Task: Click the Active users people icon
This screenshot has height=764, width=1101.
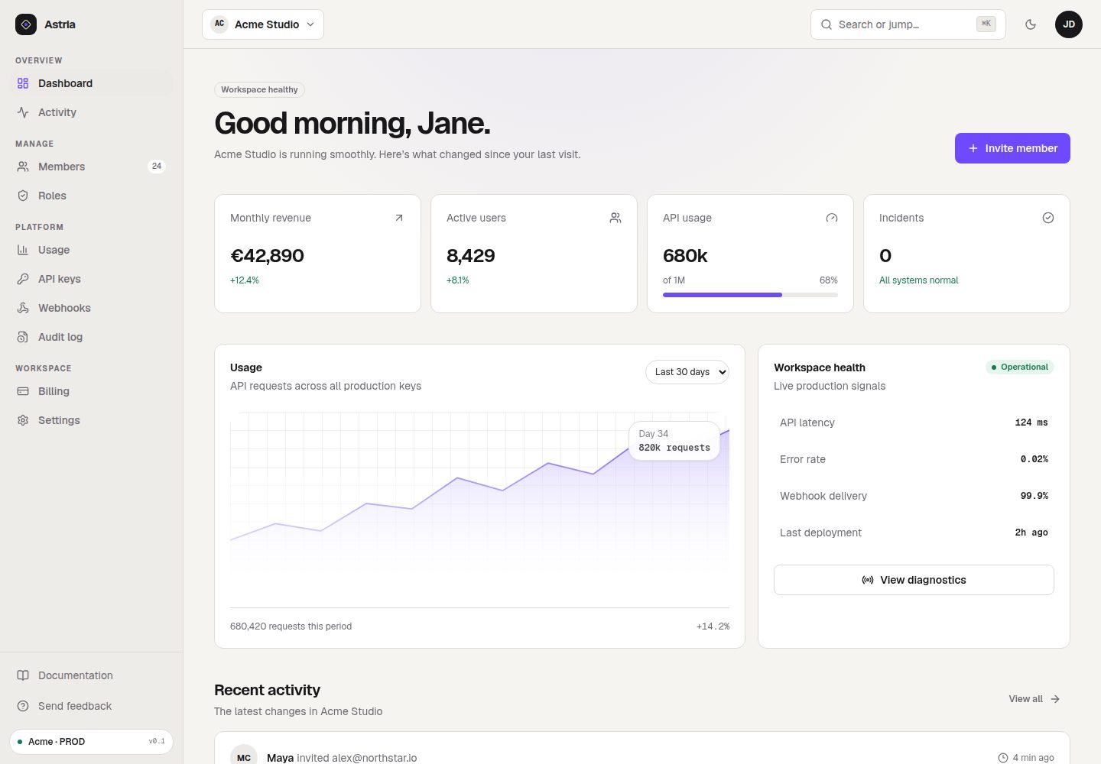Action: click(615, 218)
